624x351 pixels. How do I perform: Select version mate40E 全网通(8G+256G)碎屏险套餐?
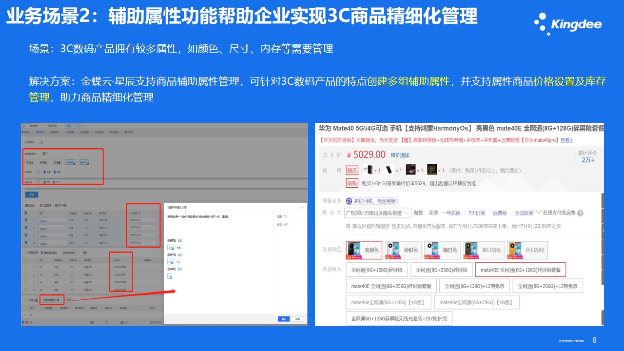click(x=391, y=286)
